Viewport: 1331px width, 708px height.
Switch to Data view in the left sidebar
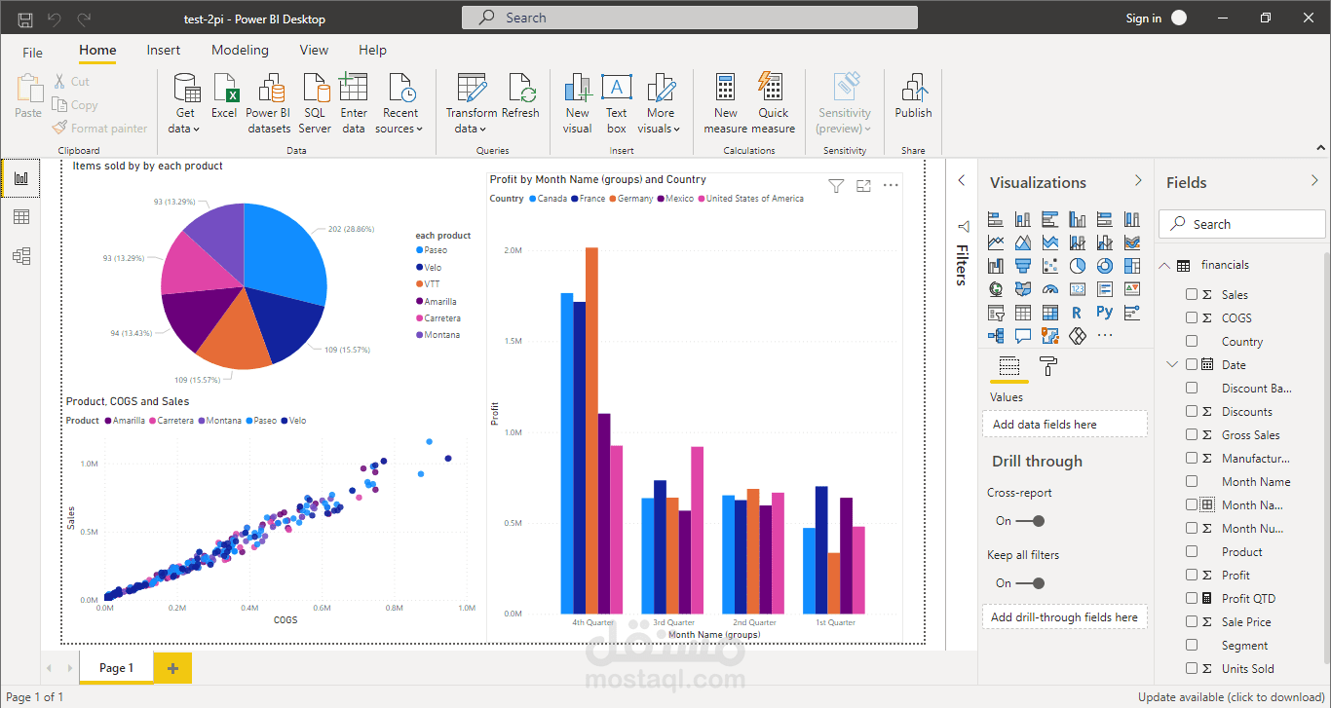click(19, 216)
